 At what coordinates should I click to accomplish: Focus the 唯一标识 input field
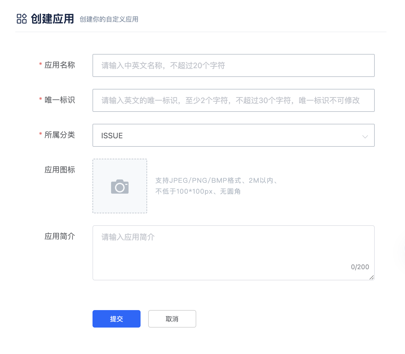pyautogui.click(x=233, y=100)
